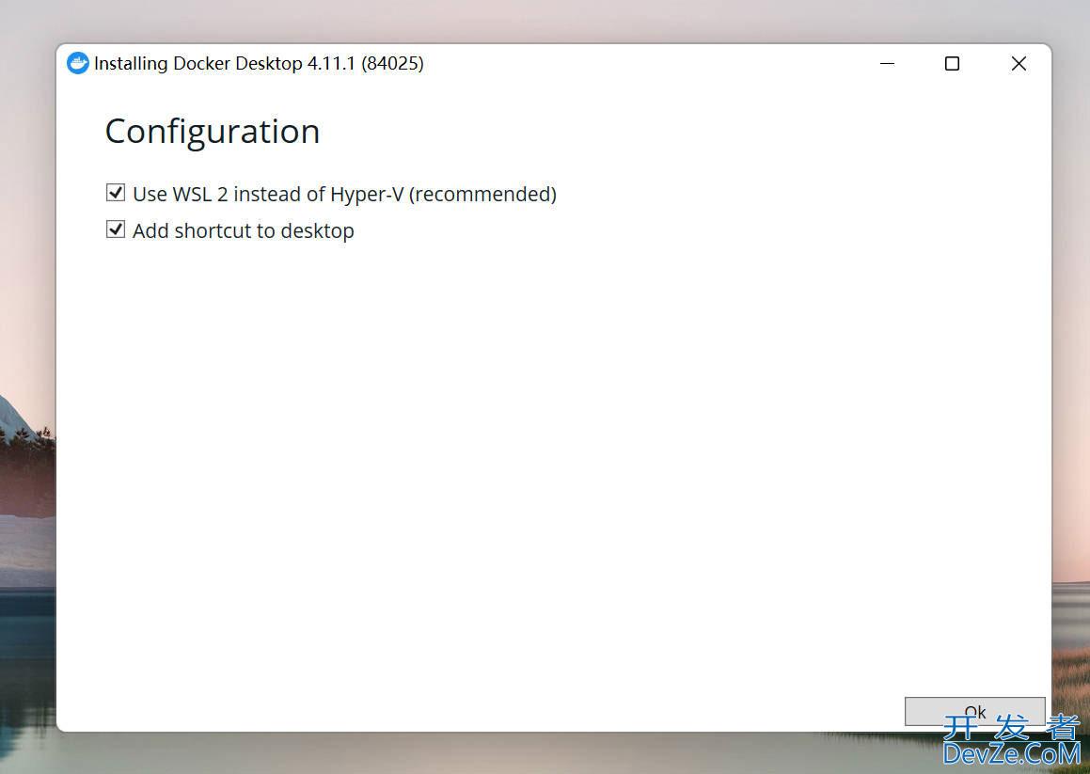Viewport: 1090px width, 774px height.
Task: Minimize the Docker Desktop installer window
Action: (887, 63)
